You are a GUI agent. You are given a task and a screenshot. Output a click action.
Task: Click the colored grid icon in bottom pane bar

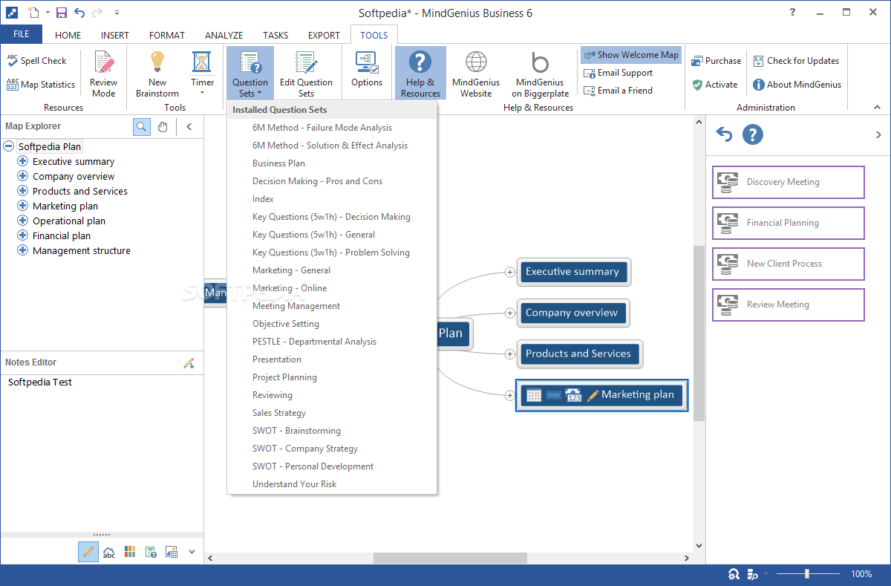pyautogui.click(x=130, y=552)
